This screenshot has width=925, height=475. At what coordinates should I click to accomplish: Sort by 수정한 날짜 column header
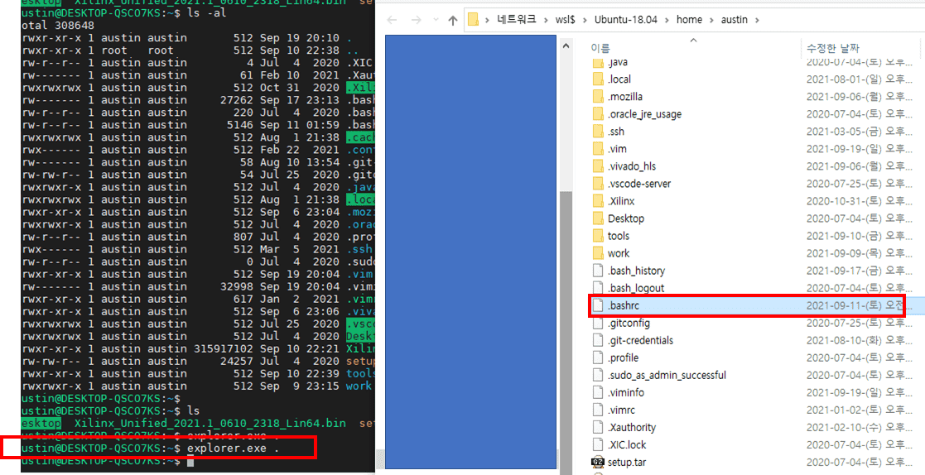click(833, 48)
